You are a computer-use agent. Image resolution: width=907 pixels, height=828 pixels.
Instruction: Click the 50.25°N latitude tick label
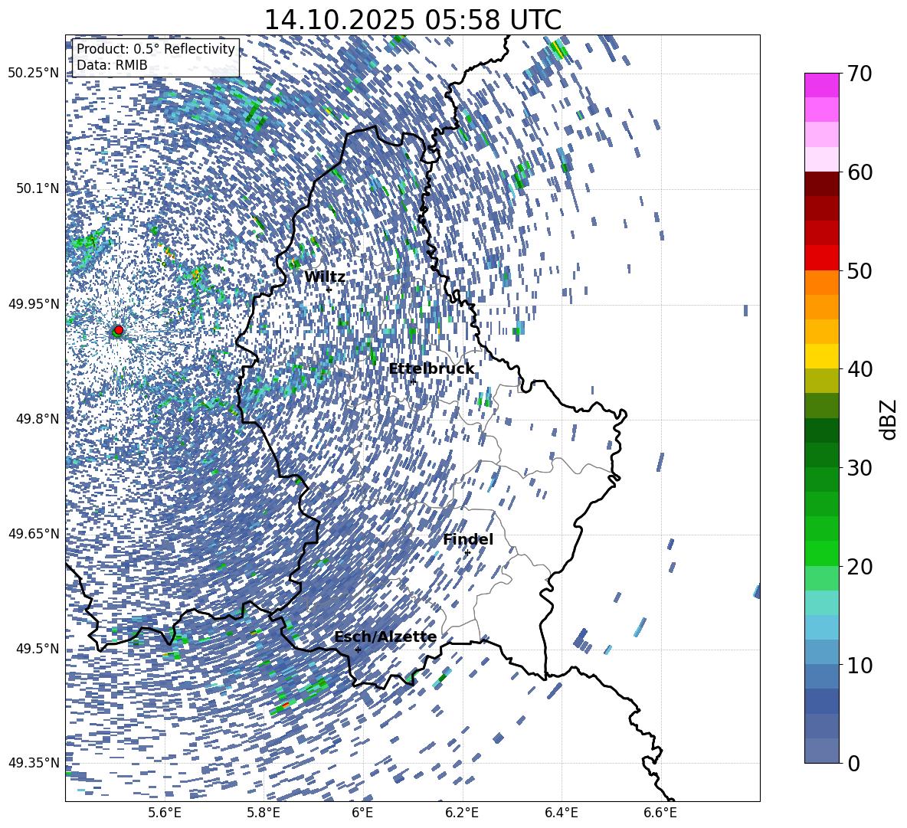tap(34, 74)
